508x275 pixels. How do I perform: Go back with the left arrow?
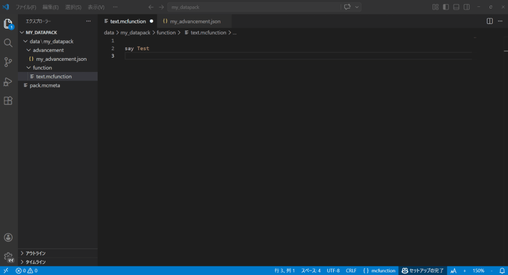(x=151, y=7)
